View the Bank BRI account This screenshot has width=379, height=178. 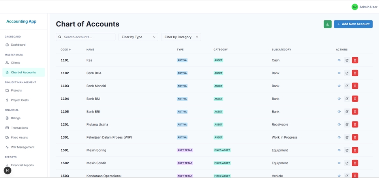click(339, 112)
